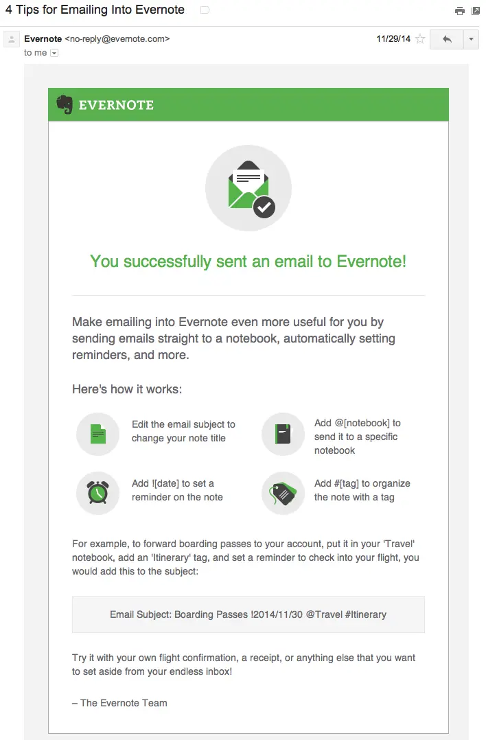
Task: Select the 'Boarding Passes' example subject box
Action: 248,614
